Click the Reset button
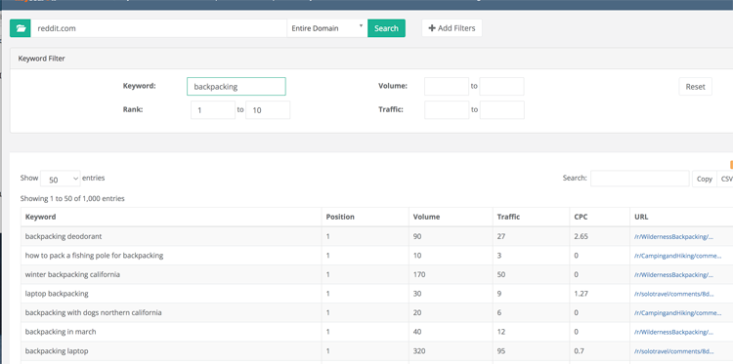 point(695,87)
